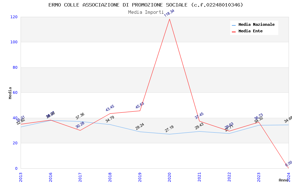Click the 34.68 data label
Screen dimensions: 292x189
pos(288,120)
